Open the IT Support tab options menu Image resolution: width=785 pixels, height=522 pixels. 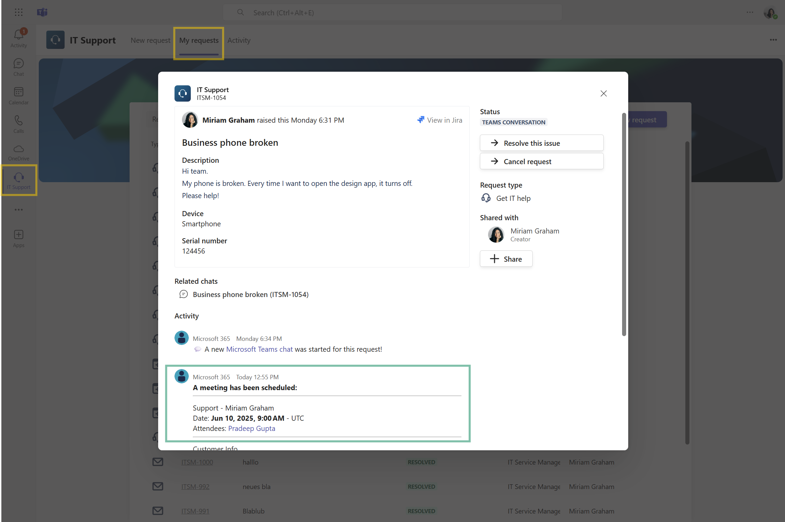773,40
